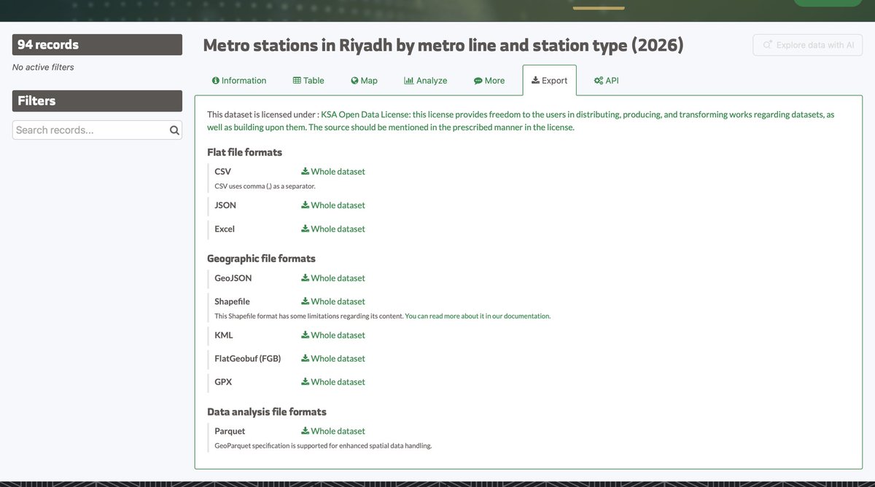Image resolution: width=875 pixels, height=487 pixels.
Task: Click the download icon in the GPX row
Action: tap(306, 381)
